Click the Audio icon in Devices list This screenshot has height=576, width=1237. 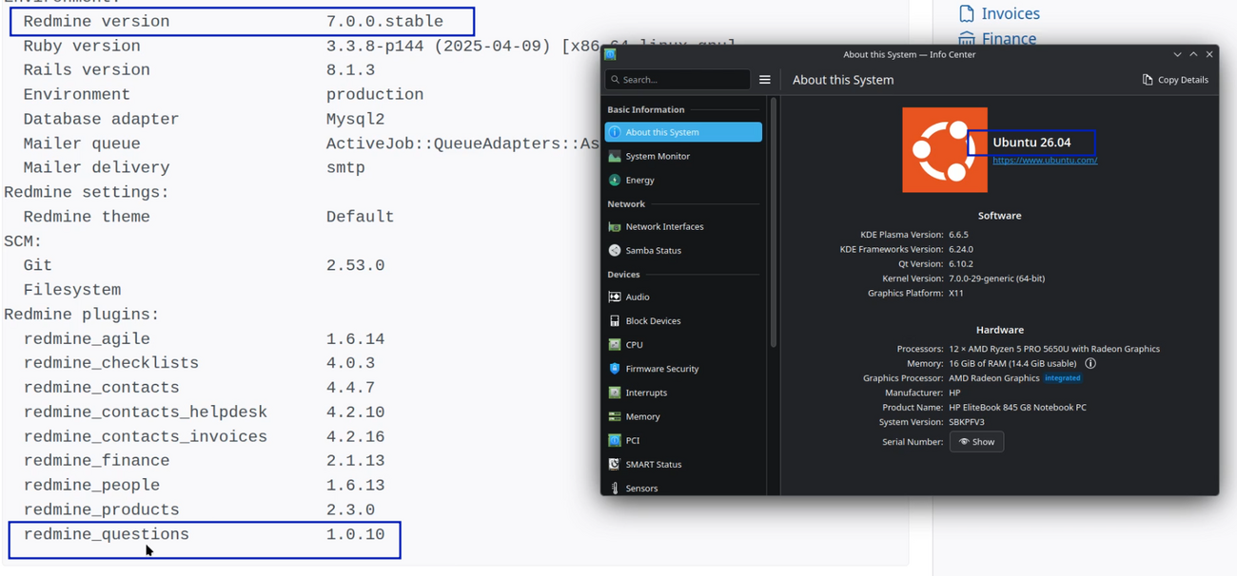coord(615,297)
